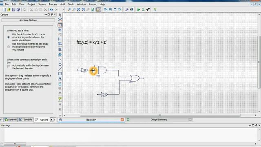Open the Source menu

tap(42, 4)
